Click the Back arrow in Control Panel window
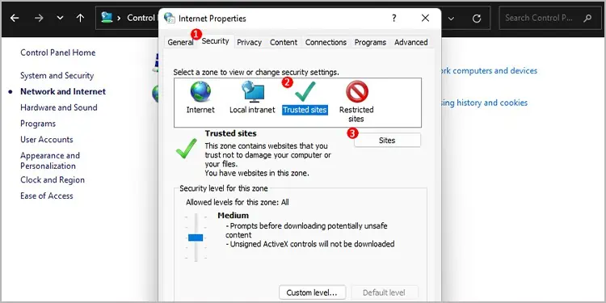 pyautogui.click(x=15, y=18)
